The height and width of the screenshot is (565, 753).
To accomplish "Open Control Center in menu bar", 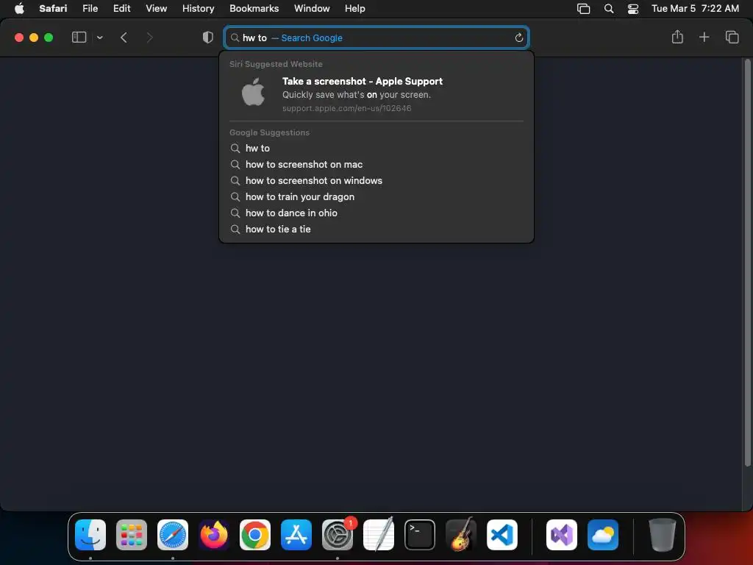I will click(633, 9).
